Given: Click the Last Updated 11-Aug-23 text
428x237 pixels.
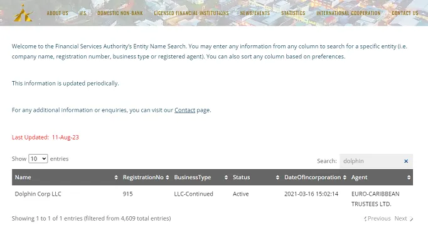Looking at the screenshot, I should pyautogui.click(x=45, y=138).
